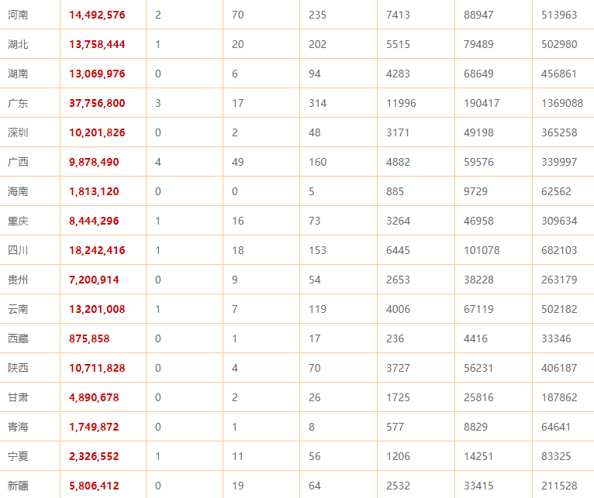Click the 广西 amount 9,878,490
The height and width of the screenshot is (498, 594).
pyautogui.click(x=94, y=162)
